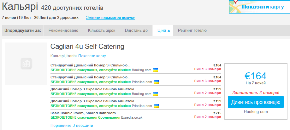
Task: Select Basic Double Room Expedia offer
Action: (83, 113)
